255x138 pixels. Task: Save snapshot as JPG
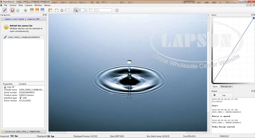click(x=32, y=10)
